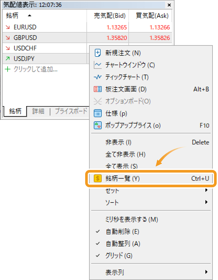Select the USDCHF symbol row
Screen dimensions: 218x280
[46, 48]
